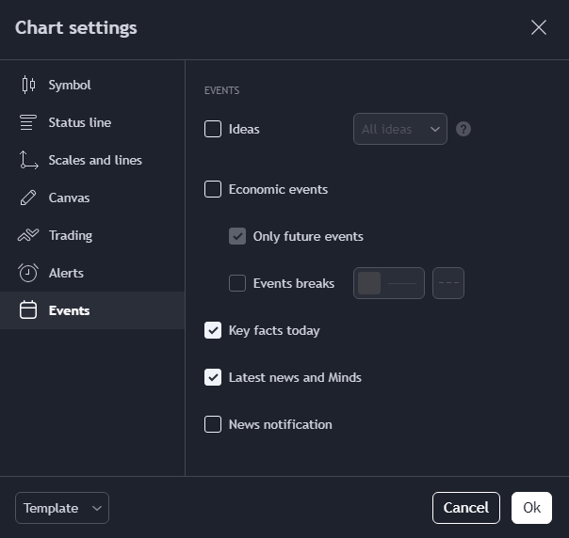The width and height of the screenshot is (569, 538).
Task: Uncheck Key facts today
Action: click(213, 330)
